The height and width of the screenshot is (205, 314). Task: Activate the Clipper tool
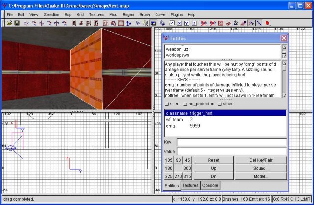[x=129, y=23]
